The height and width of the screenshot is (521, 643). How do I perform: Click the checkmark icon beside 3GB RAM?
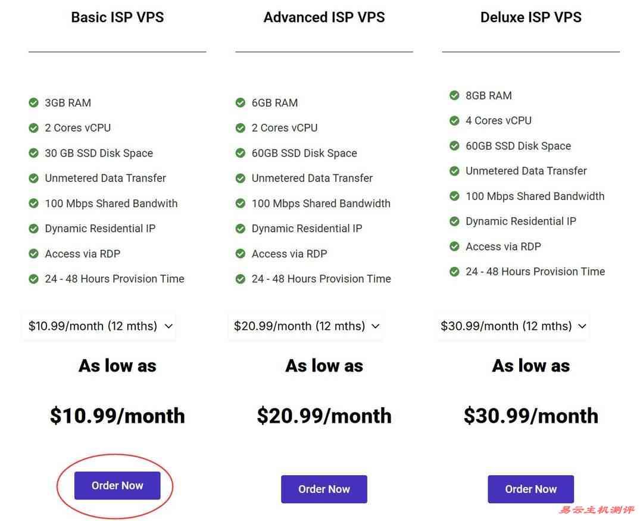point(33,102)
